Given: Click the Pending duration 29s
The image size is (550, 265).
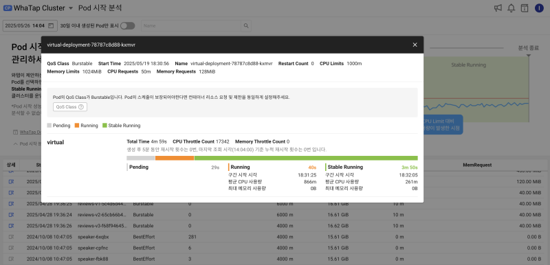Looking at the screenshot, I should pos(215,168).
